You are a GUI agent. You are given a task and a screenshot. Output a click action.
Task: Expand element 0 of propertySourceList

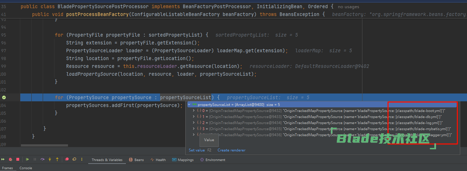tap(193, 111)
